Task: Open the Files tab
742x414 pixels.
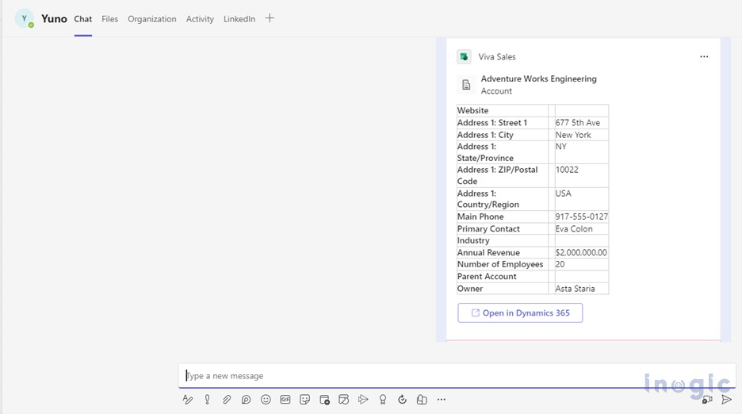Action: pos(109,19)
